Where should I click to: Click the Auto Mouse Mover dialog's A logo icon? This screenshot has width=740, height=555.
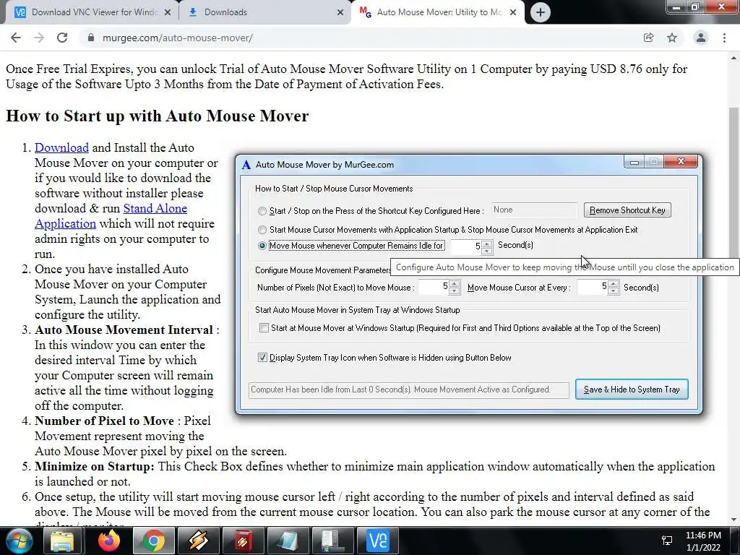pyautogui.click(x=246, y=165)
